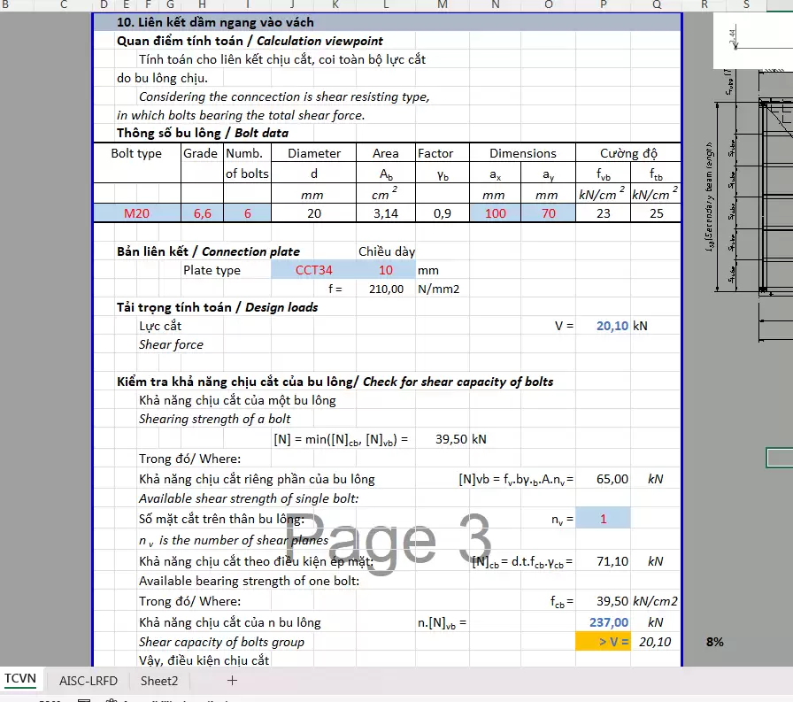Click the bolt diameter cell showing 20
793x702 pixels.
[x=313, y=213]
